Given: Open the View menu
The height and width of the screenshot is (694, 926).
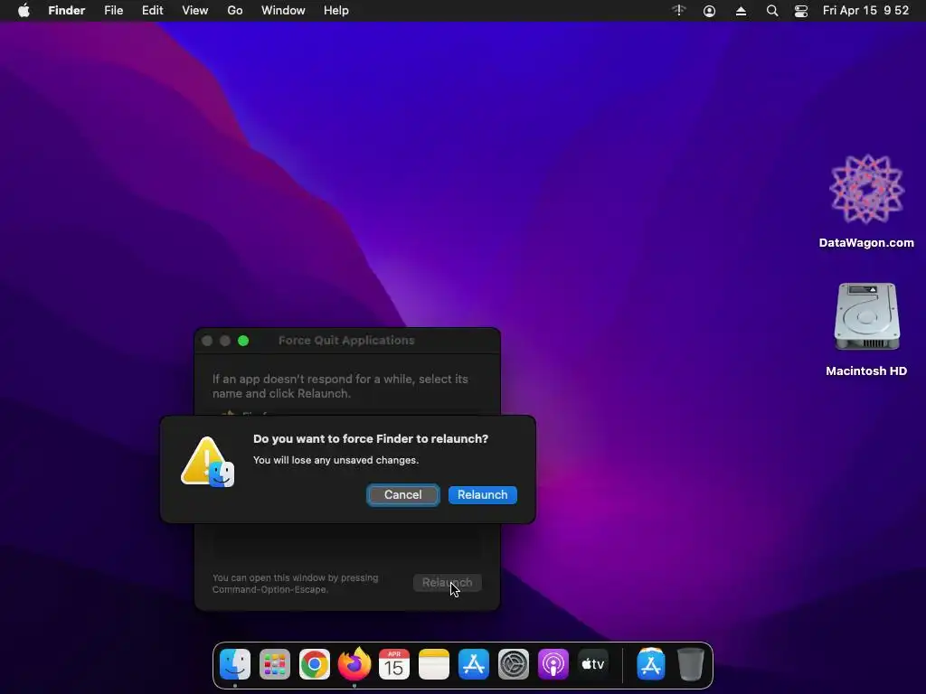Looking at the screenshot, I should 195,11.
